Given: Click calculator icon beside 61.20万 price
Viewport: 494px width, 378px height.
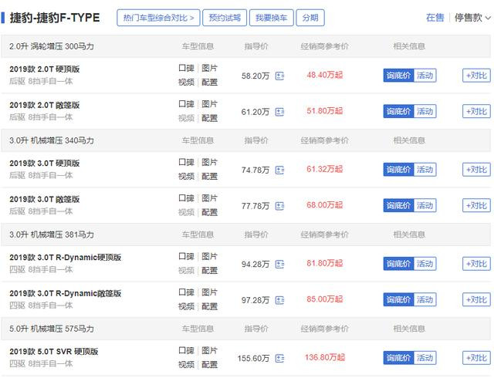Looking at the screenshot, I should (x=279, y=112).
